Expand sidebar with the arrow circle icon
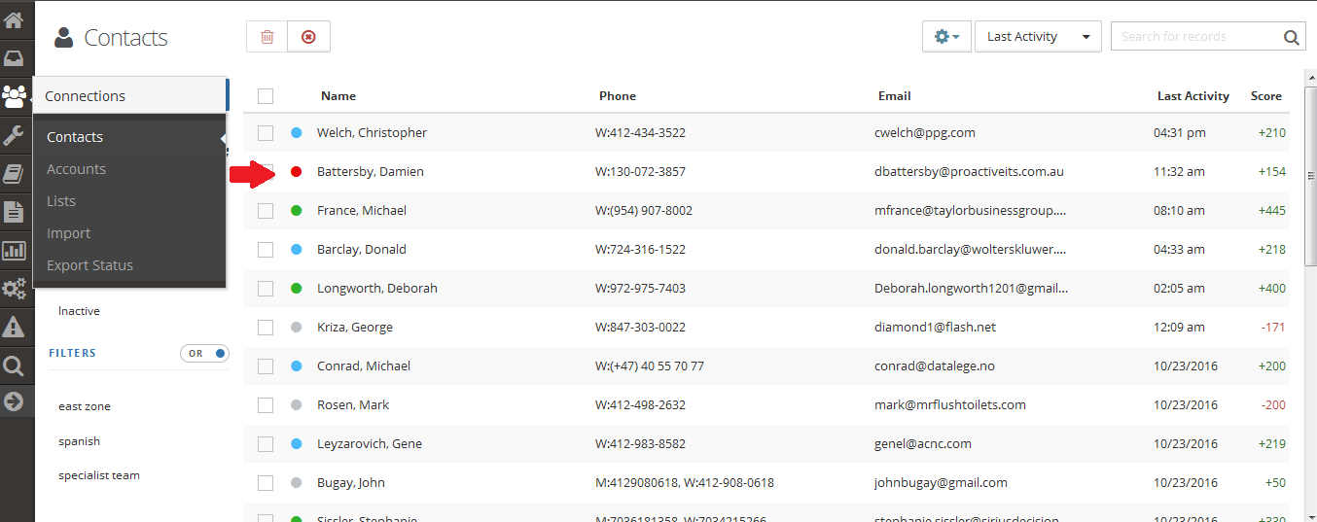Viewport: 1317px width, 522px height. pyautogui.click(x=14, y=400)
